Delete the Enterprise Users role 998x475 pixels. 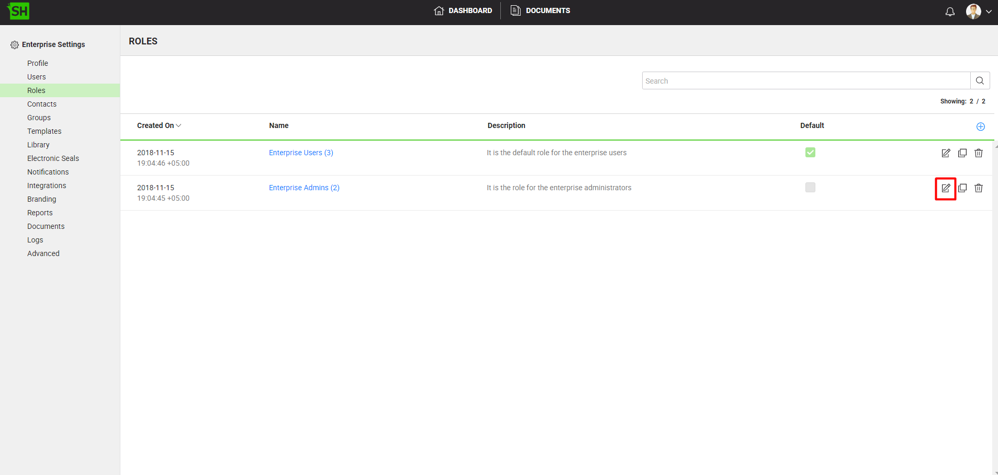(x=979, y=153)
